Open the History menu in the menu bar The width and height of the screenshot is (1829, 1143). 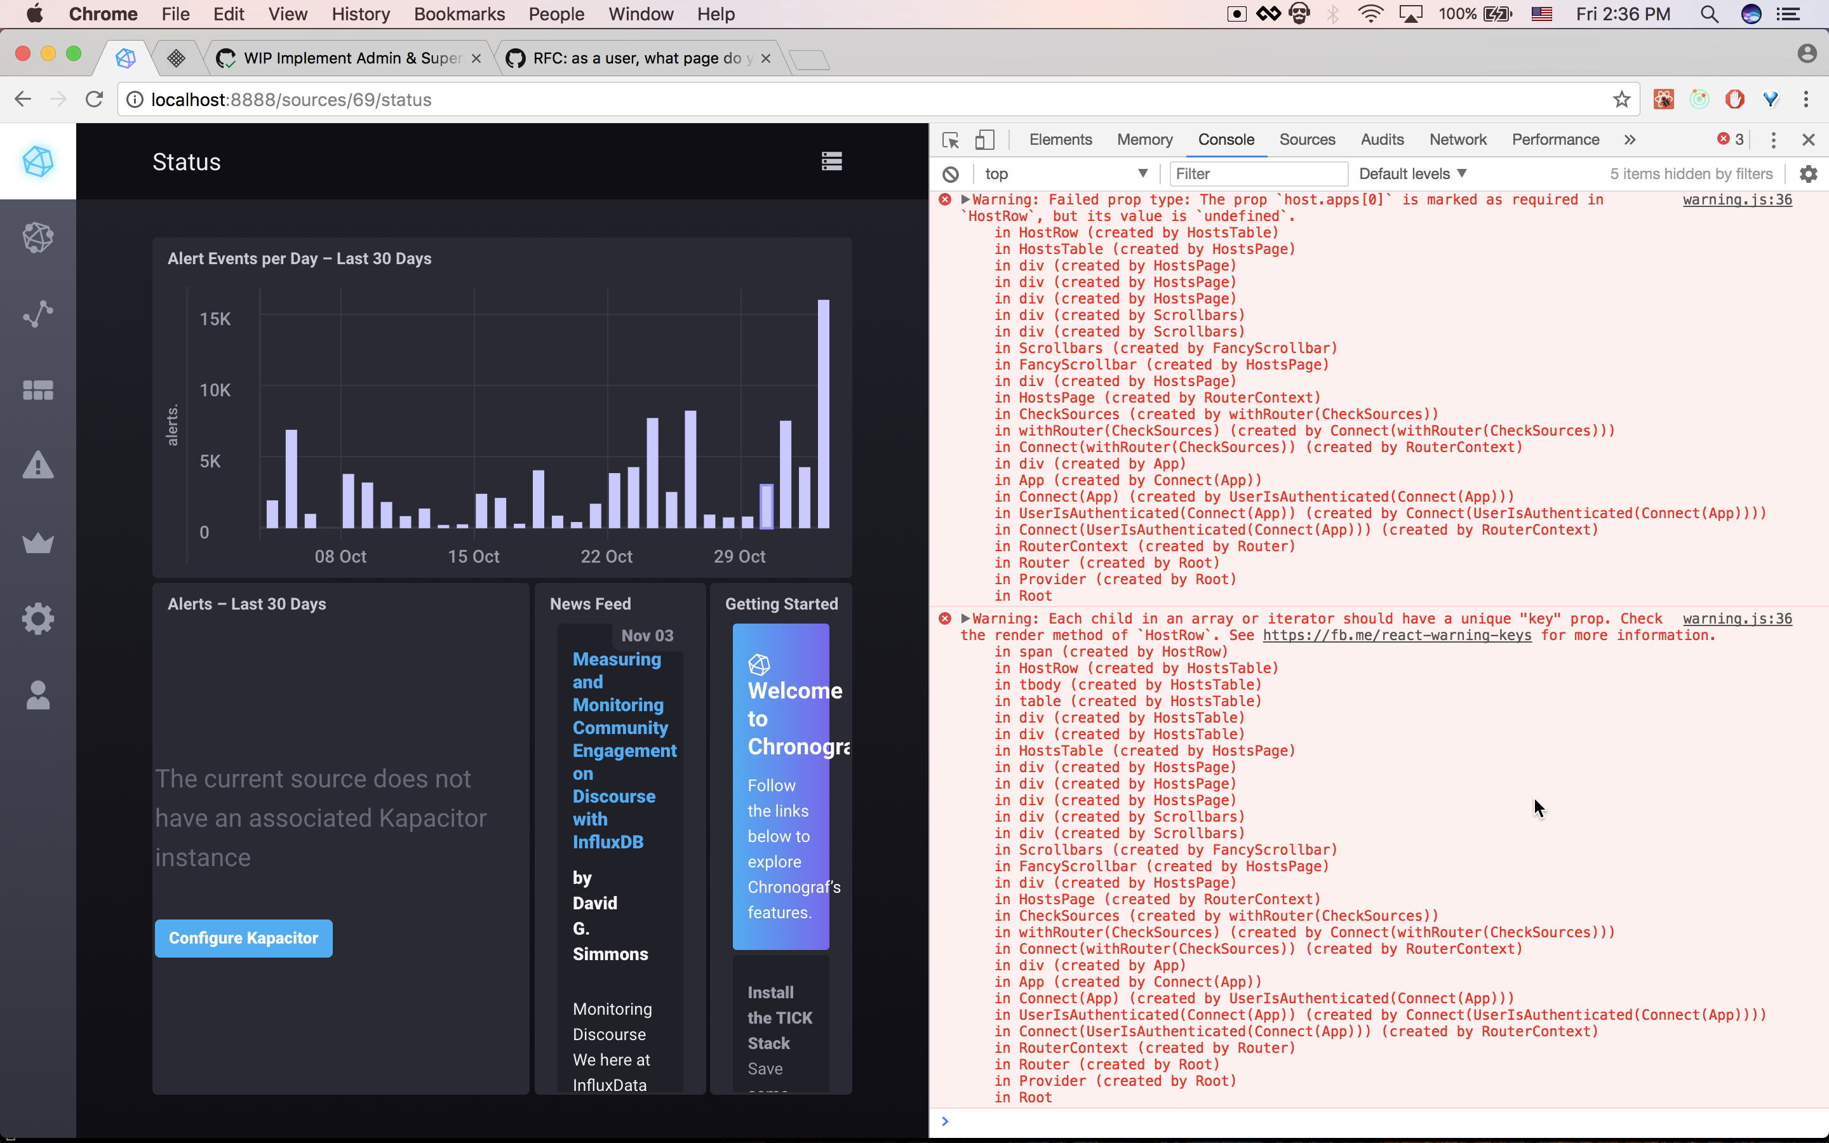point(361,13)
